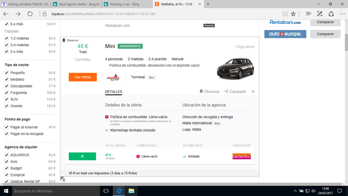348x196 pixels.
Task: Click the CarDelMar provider logo
Action: [241, 156]
